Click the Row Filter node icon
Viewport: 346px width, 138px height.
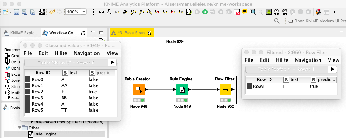tap(226, 90)
